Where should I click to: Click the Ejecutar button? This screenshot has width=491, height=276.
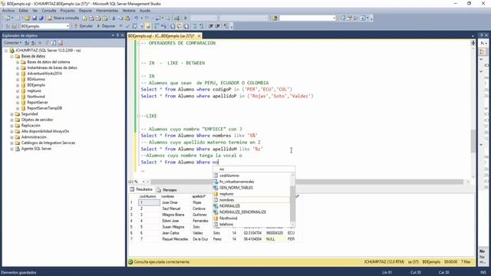coord(84,26)
